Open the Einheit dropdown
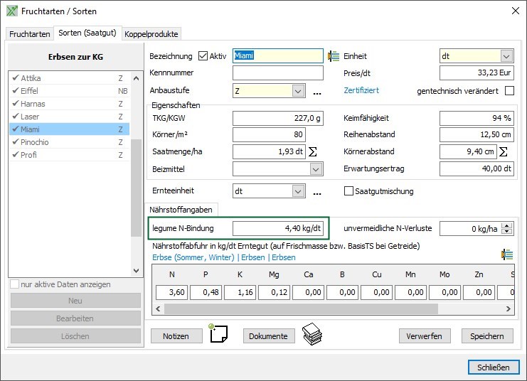 point(506,56)
